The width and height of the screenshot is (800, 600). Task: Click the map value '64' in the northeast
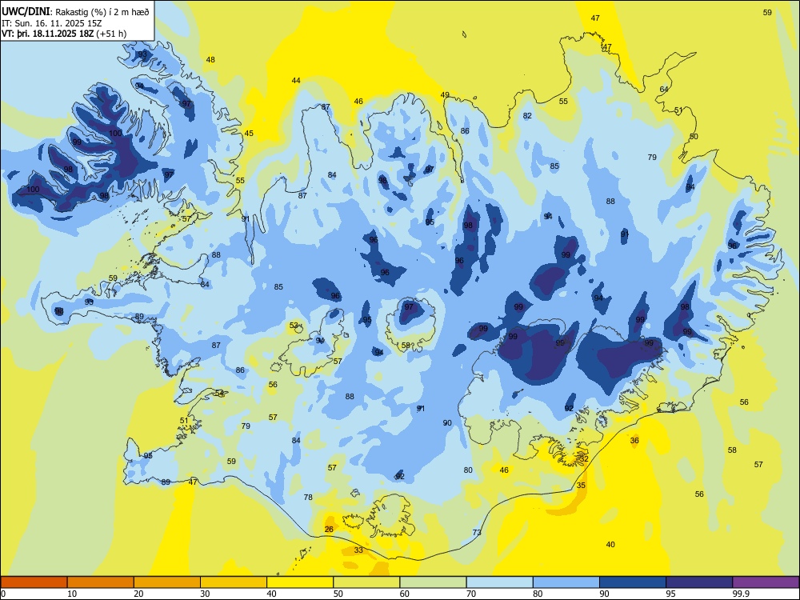664,90
